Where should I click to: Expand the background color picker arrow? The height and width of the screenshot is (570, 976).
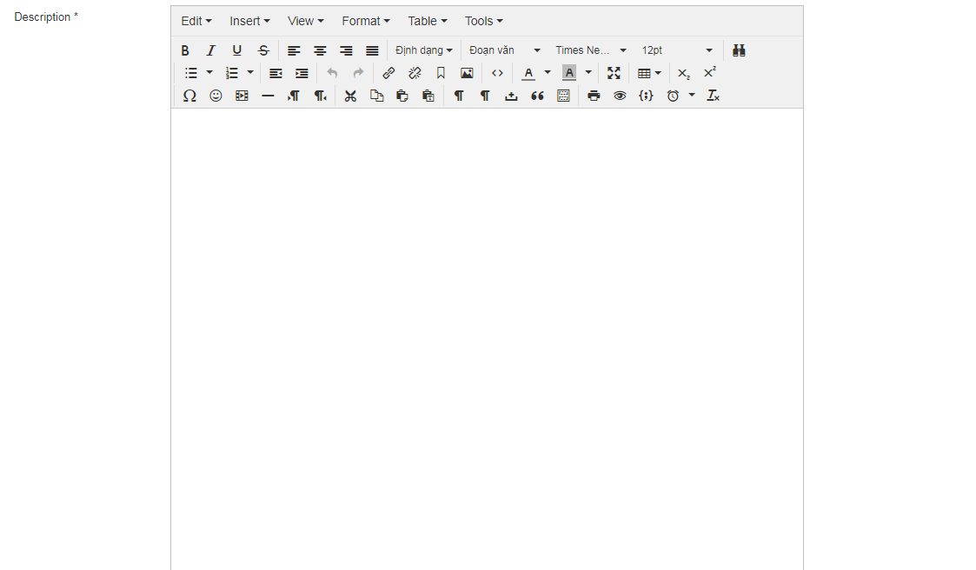pyautogui.click(x=588, y=73)
